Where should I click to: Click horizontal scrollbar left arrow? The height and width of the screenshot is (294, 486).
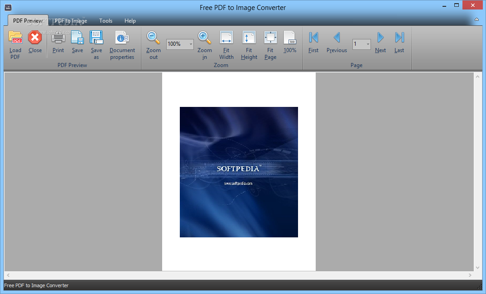tap(8, 275)
